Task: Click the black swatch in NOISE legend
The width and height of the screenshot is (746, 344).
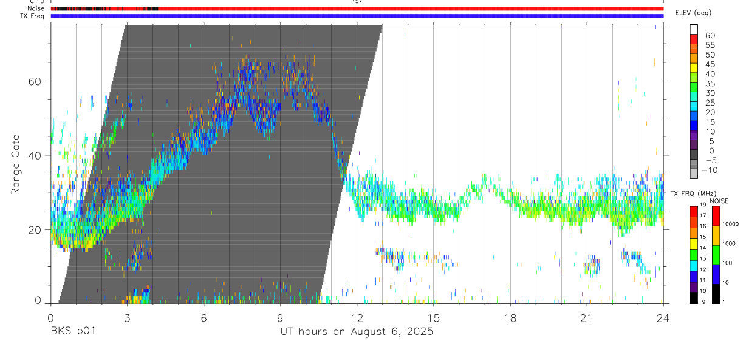Action: pos(715,294)
